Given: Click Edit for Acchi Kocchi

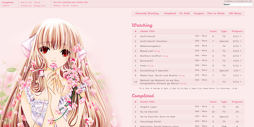Looking at the screenshot, I should click(x=197, y=36).
